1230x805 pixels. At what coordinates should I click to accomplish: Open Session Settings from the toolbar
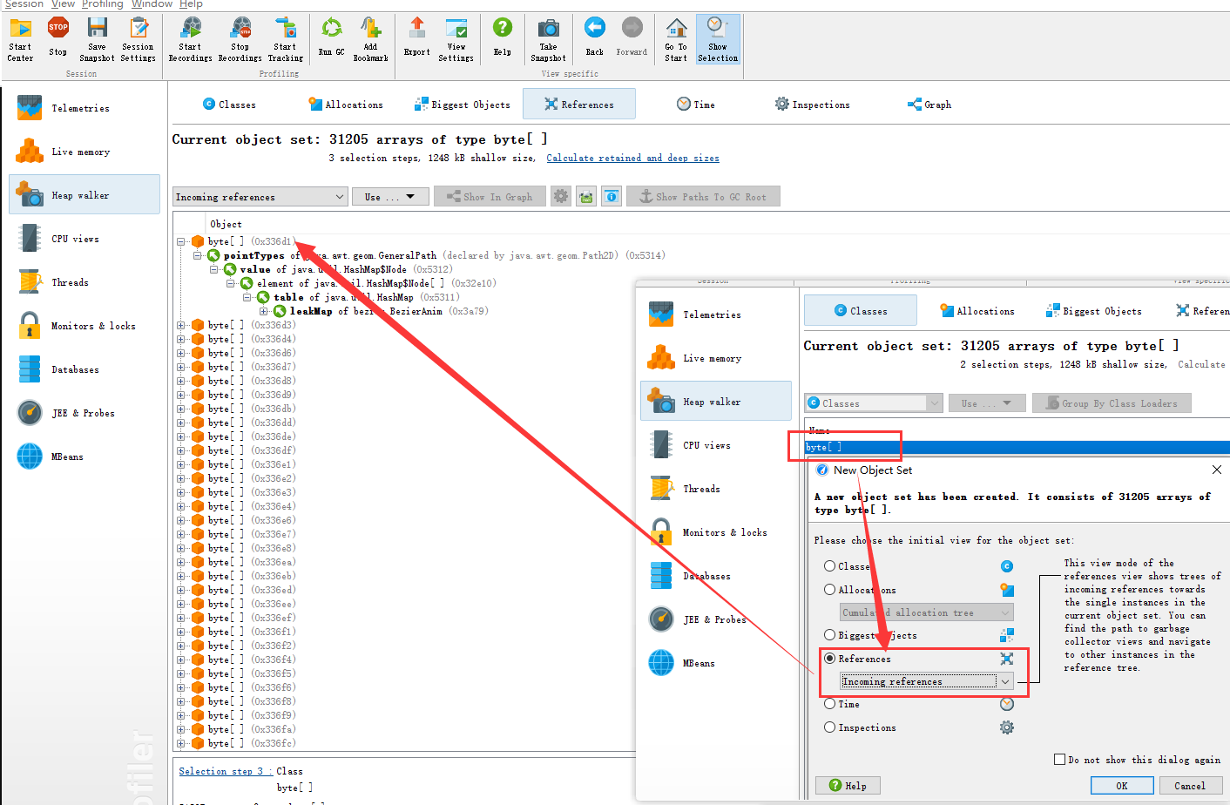point(137,35)
